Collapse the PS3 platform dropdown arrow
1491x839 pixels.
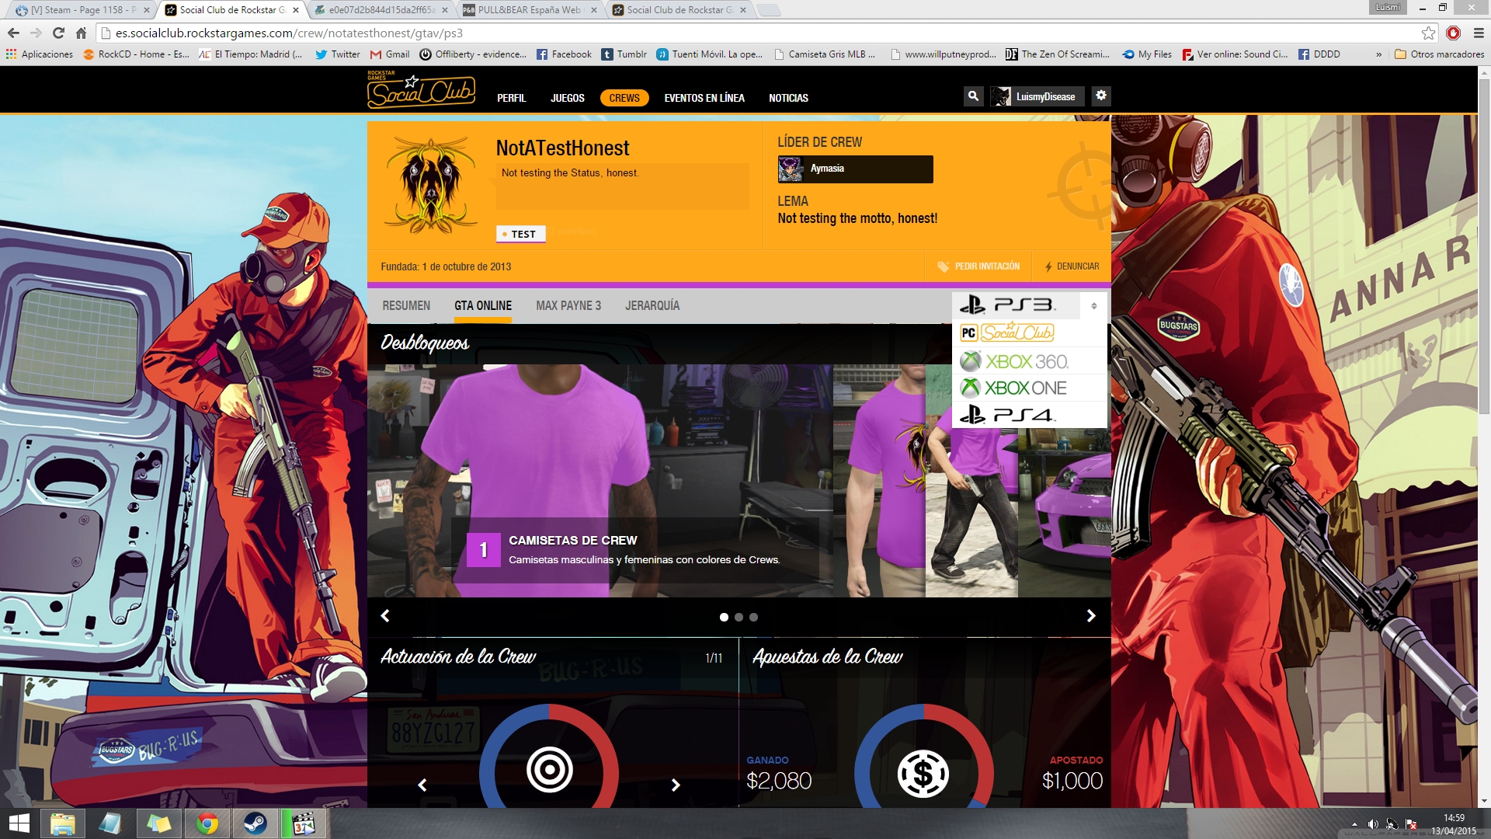pyautogui.click(x=1093, y=306)
